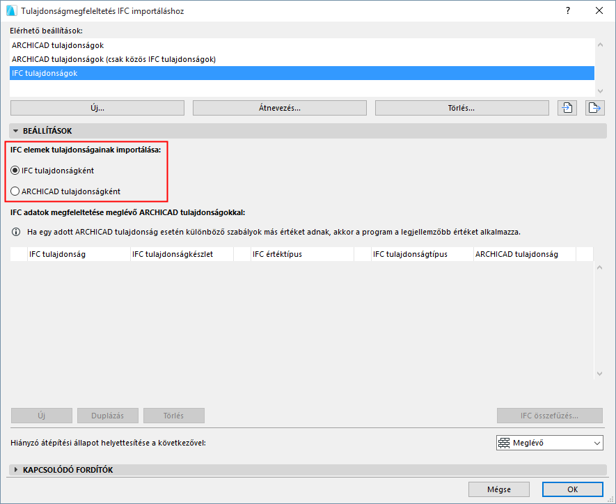
Task: Click the 'IFC értéktípus' column header
Action: coord(303,254)
